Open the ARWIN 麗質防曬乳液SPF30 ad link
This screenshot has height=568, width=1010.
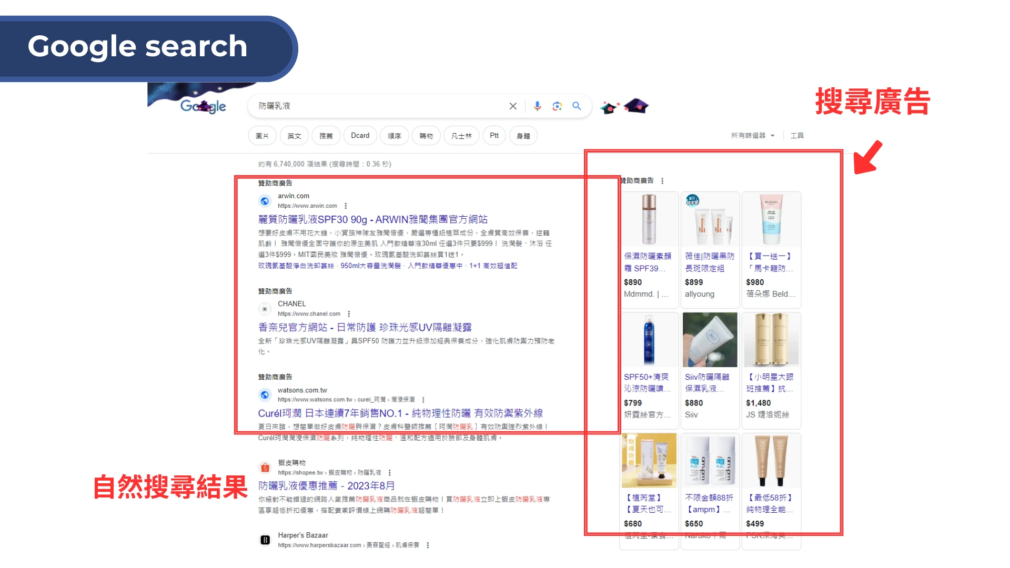tap(372, 219)
